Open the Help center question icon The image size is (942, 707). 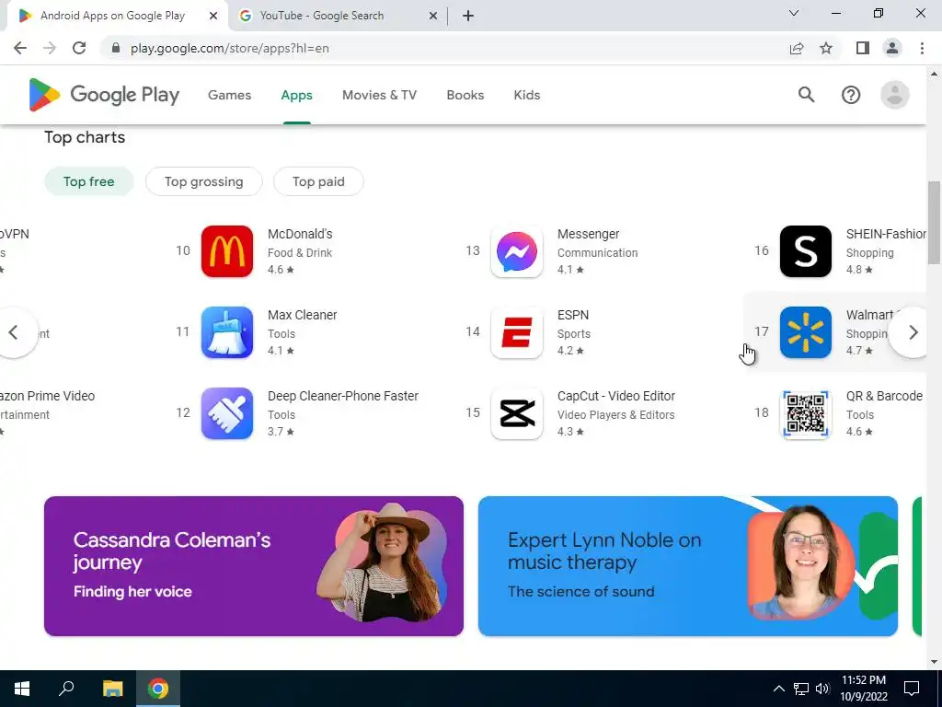pyautogui.click(x=851, y=95)
